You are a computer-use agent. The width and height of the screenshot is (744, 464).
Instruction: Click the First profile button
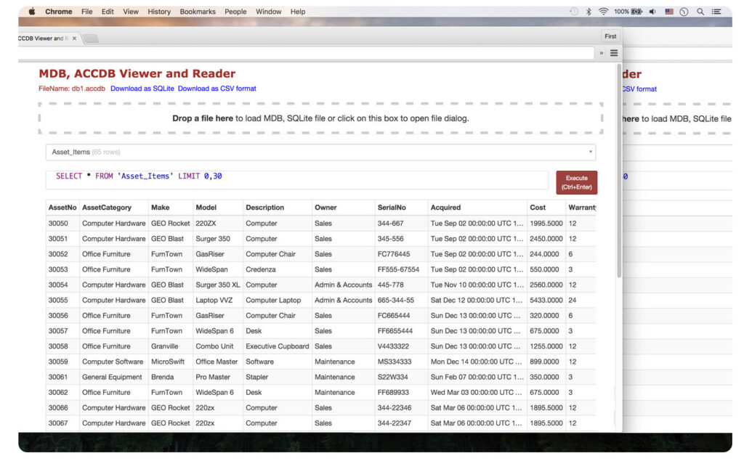(610, 36)
